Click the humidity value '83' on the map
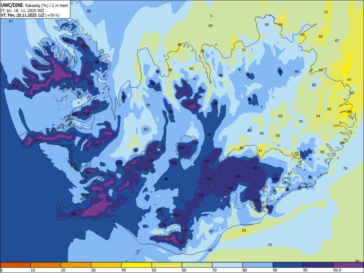 tap(146, 130)
